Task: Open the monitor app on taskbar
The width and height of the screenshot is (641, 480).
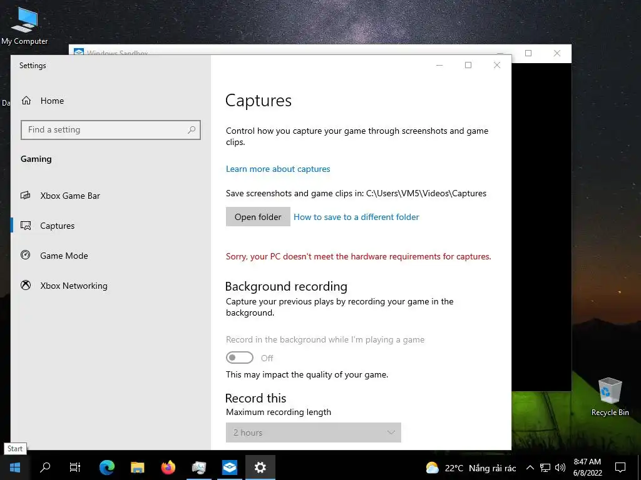Action: point(198,467)
